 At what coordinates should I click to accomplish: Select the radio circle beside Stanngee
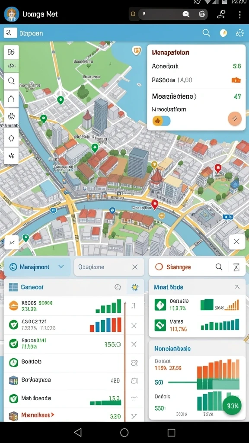pos(159,266)
